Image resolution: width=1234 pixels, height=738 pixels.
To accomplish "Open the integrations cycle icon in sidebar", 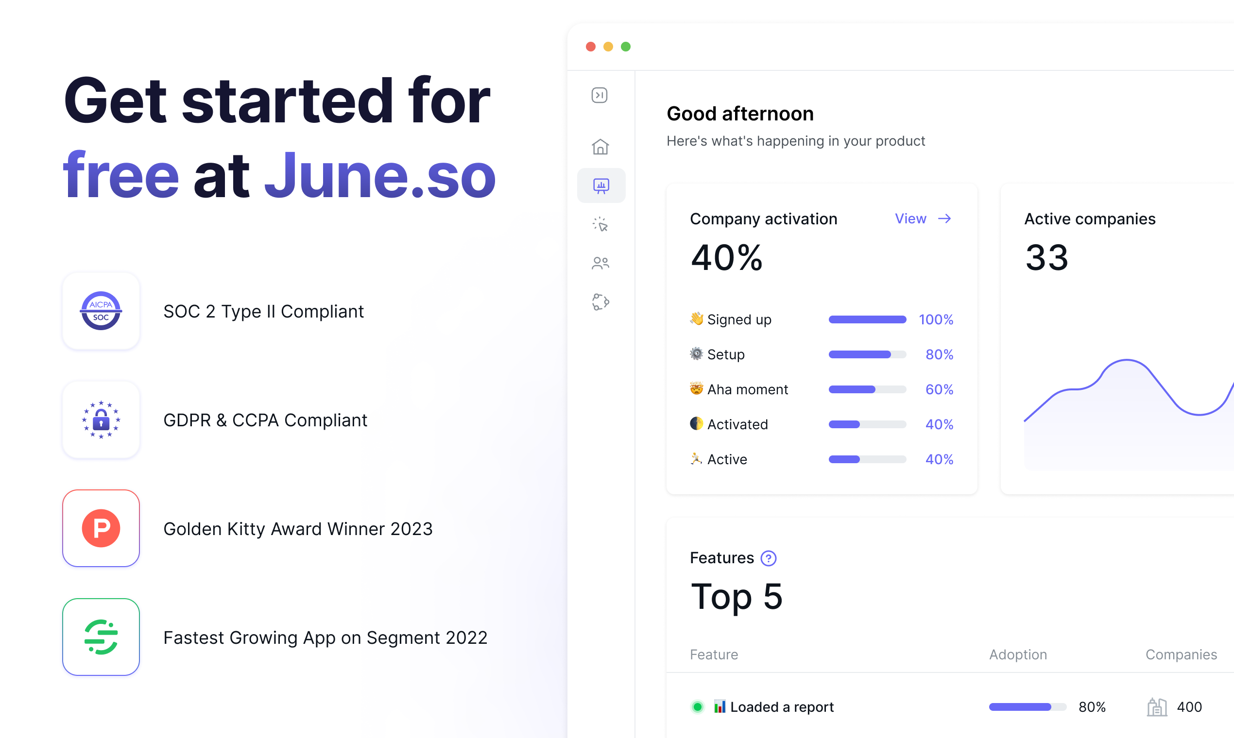I will [600, 302].
